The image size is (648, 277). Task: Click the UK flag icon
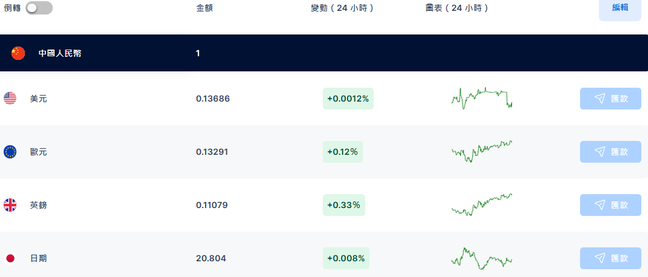pyautogui.click(x=10, y=205)
